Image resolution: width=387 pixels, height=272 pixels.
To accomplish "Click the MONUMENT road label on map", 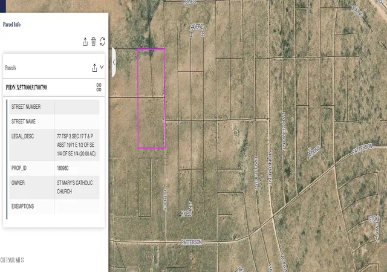I will coord(270,168).
